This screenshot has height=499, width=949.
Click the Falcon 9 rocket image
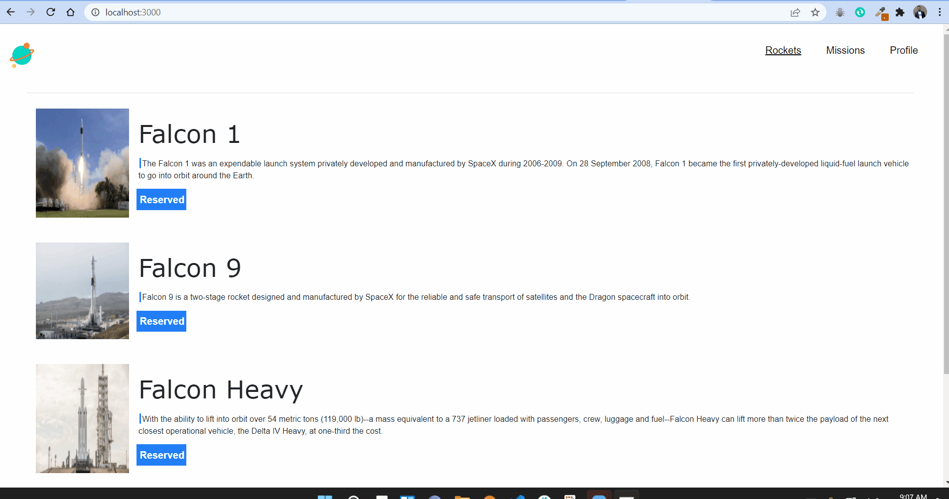[x=82, y=291]
